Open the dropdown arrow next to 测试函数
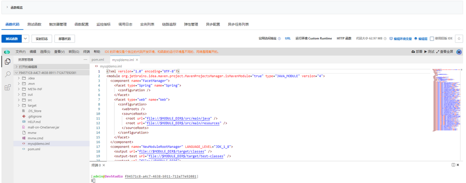 (25, 38)
